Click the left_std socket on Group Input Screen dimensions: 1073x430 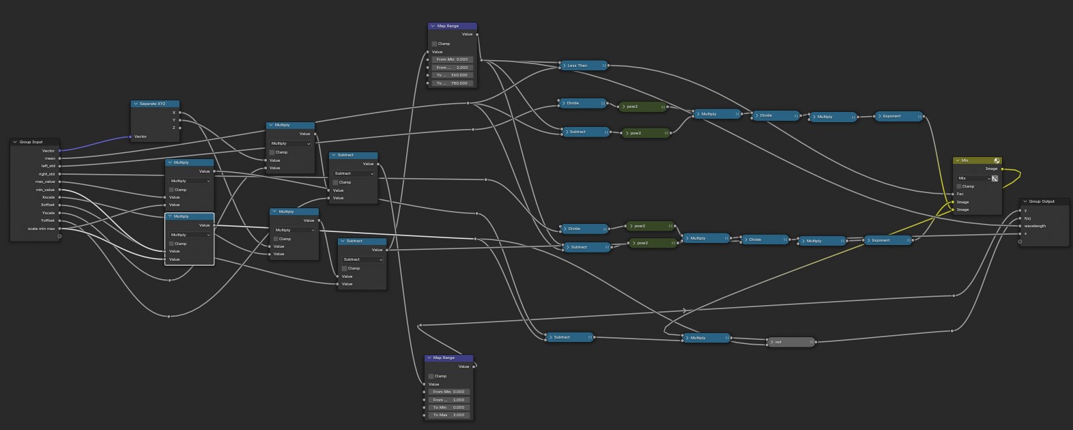[60, 166]
